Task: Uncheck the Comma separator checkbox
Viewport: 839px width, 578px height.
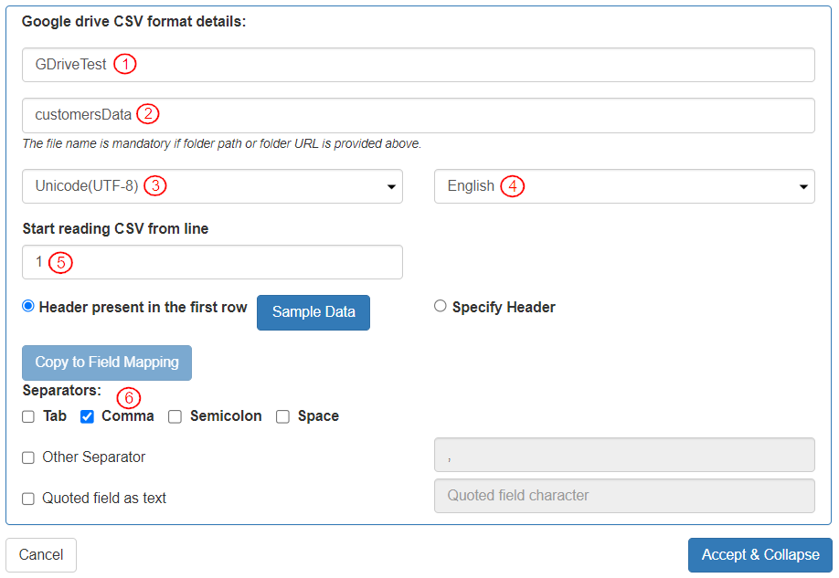Action: click(x=88, y=417)
